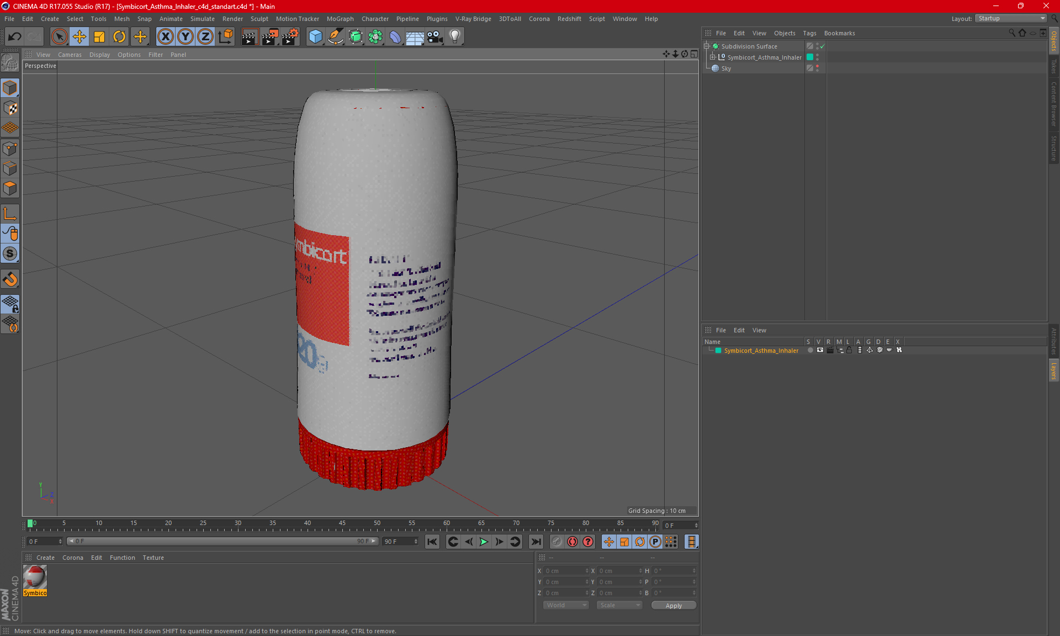Open Scale mode dropdown
This screenshot has height=636, width=1060.
click(x=620, y=605)
